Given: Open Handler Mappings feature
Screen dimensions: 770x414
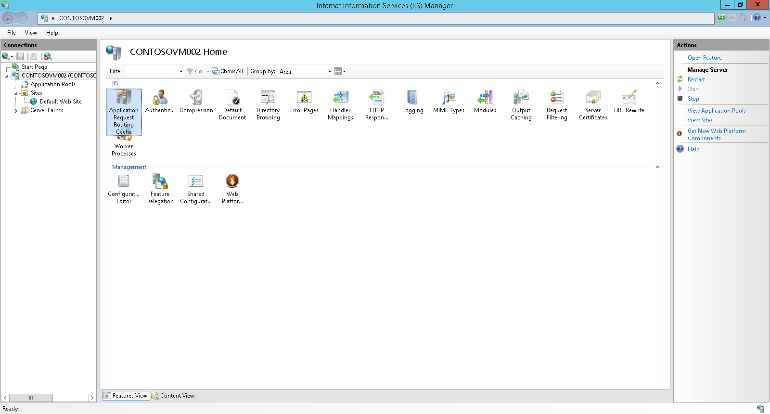Looking at the screenshot, I should (340, 105).
